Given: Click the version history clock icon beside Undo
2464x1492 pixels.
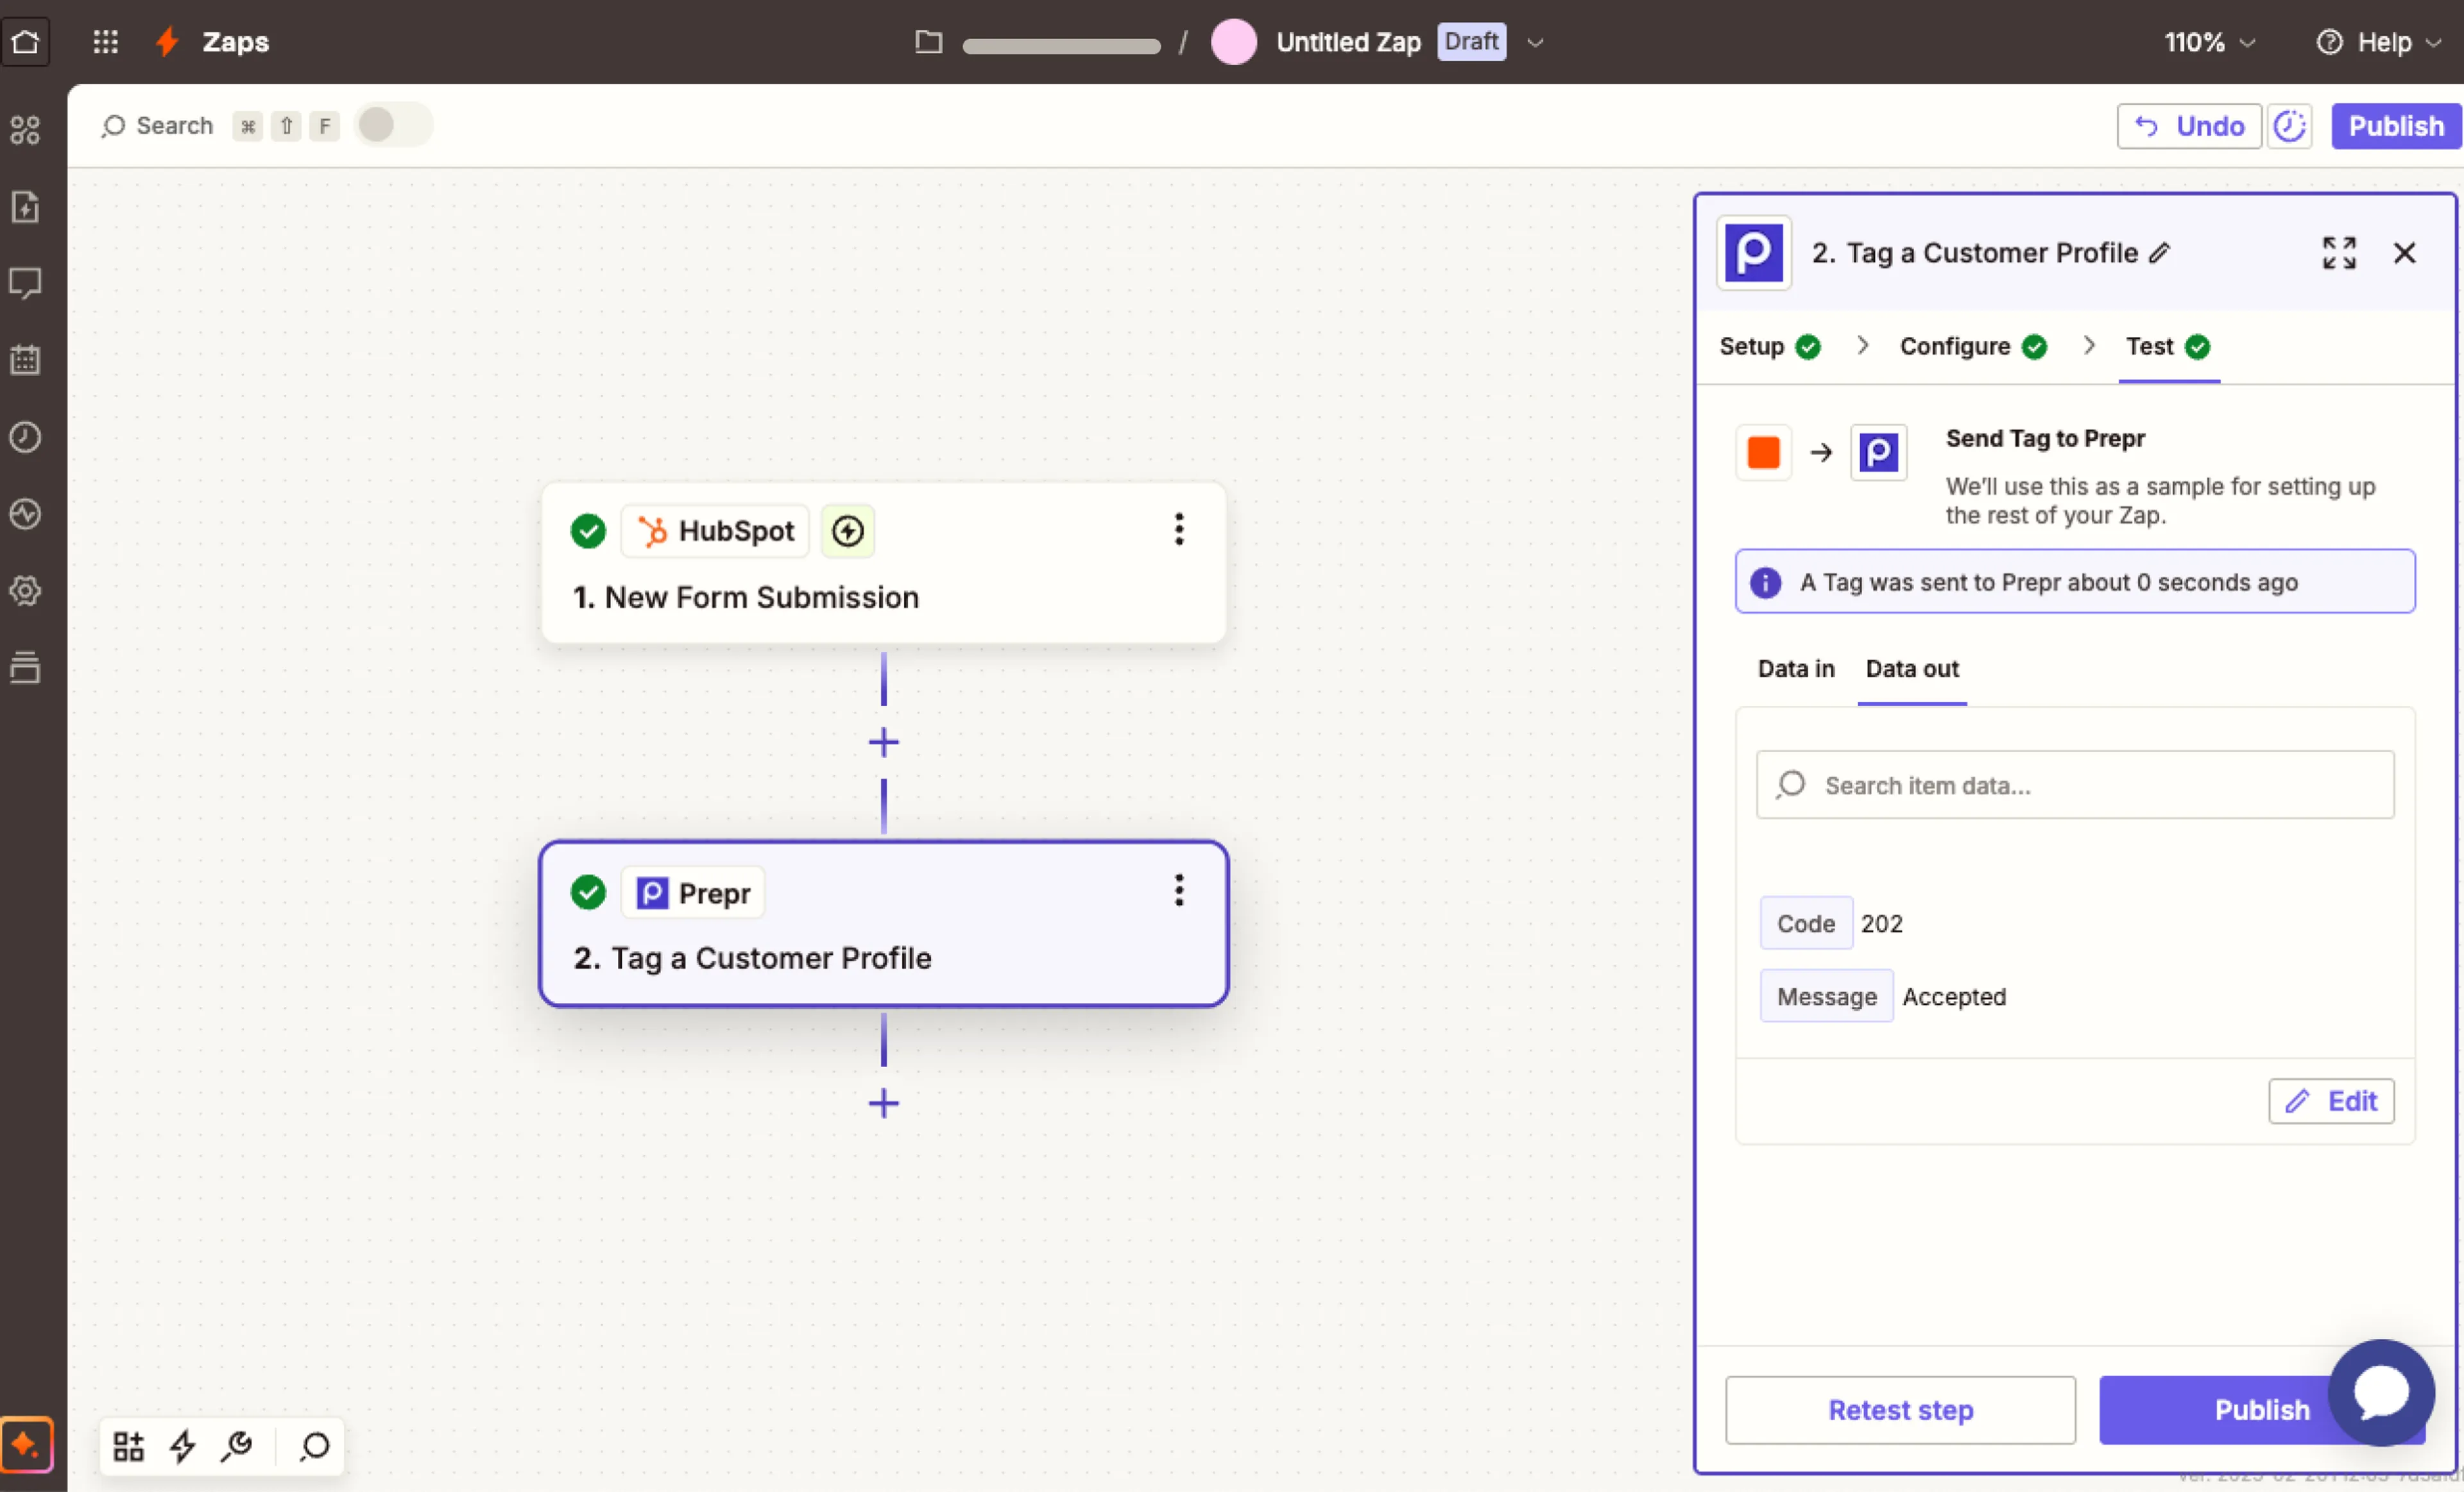Looking at the screenshot, I should [2289, 126].
